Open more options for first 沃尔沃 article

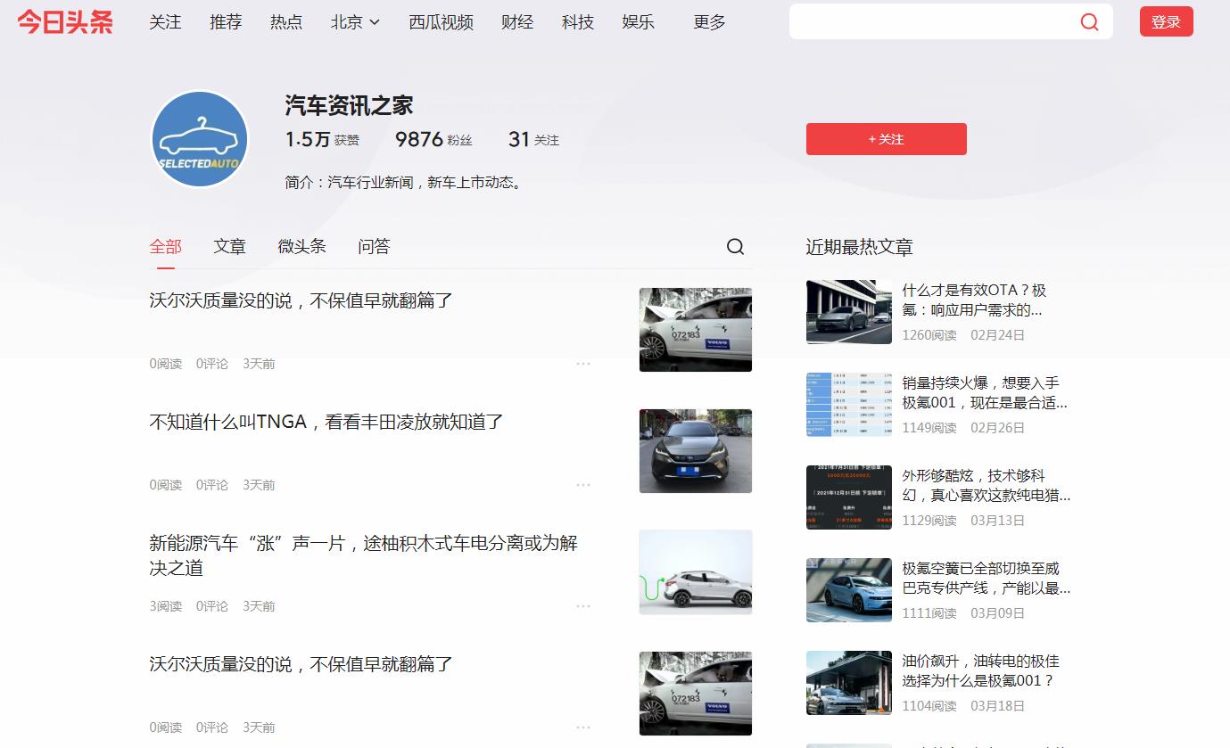(583, 364)
